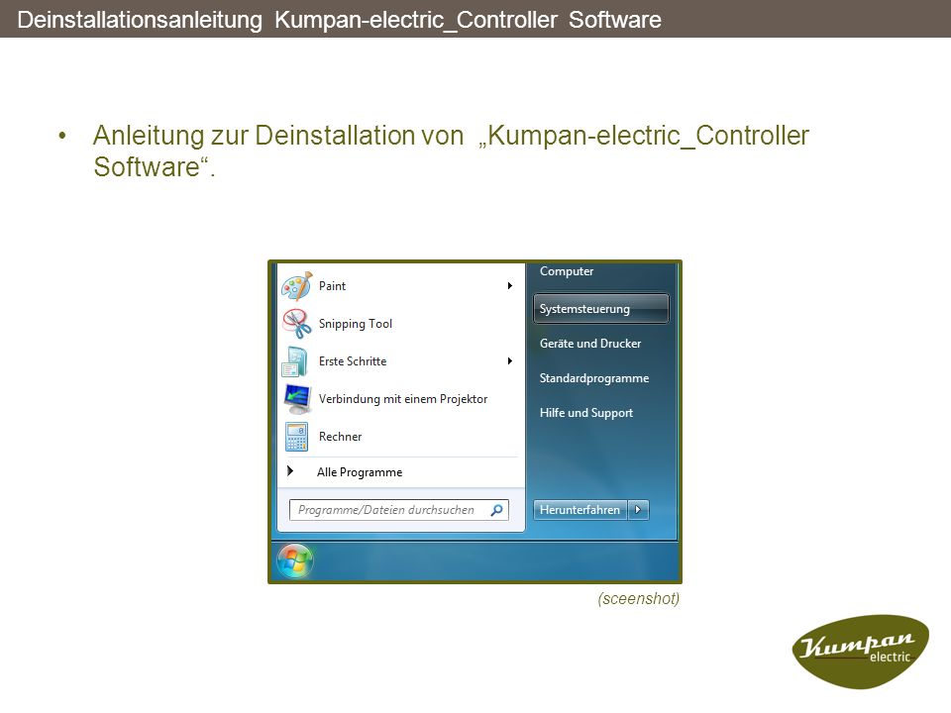Viewport: 951px width, 713px height.
Task: Click the Alle Programme arrow
Action: (290, 471)
